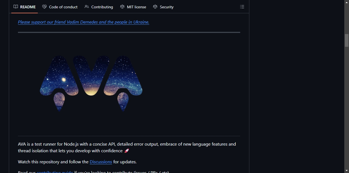
Task: Click the text "AVA is a test runner for Node.js"
Action: pyautogui.click(x=49, y=144)
